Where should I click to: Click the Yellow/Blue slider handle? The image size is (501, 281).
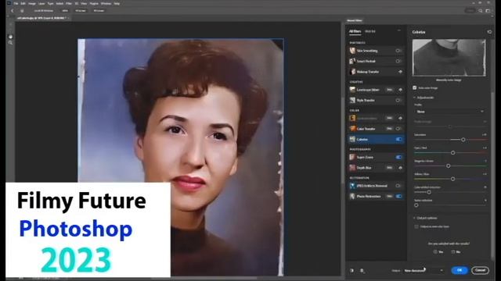point(452,179)
